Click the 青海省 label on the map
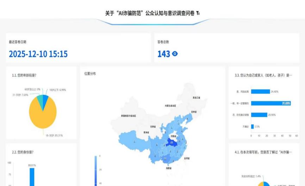305x186 pixels. point(146,132)
